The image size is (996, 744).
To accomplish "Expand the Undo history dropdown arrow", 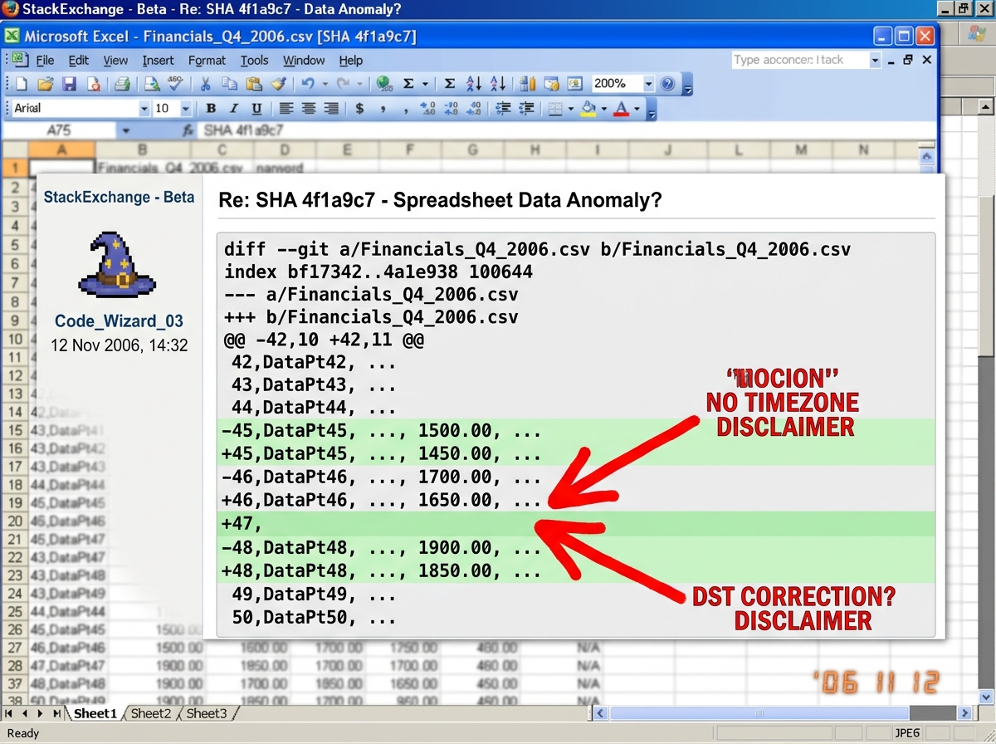I will pos(325,84).
